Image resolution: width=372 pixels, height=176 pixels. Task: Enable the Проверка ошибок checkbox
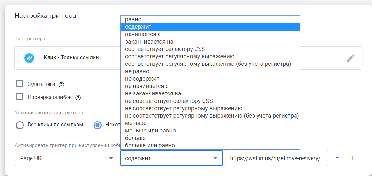[20, 97]
